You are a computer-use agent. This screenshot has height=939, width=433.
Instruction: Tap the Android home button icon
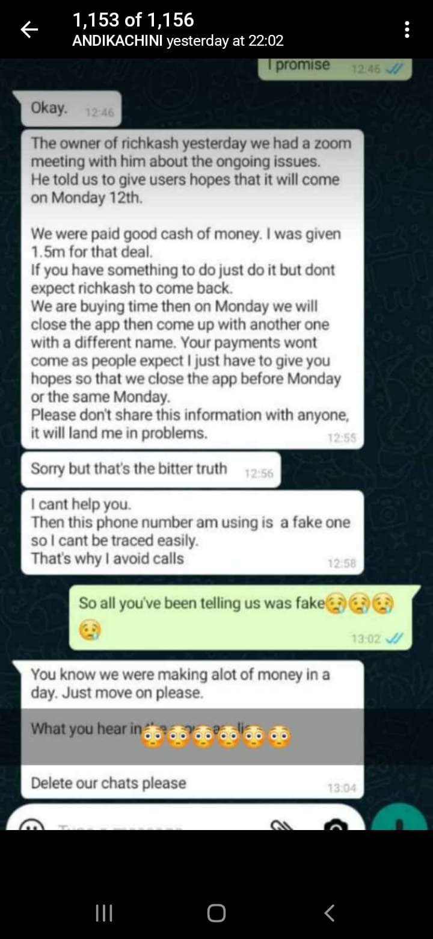216,913
